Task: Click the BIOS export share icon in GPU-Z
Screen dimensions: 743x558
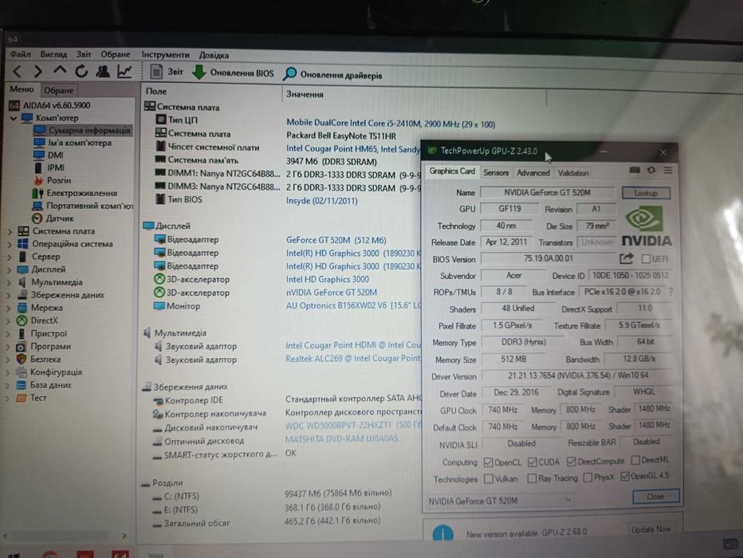Action: pos(627,258)
